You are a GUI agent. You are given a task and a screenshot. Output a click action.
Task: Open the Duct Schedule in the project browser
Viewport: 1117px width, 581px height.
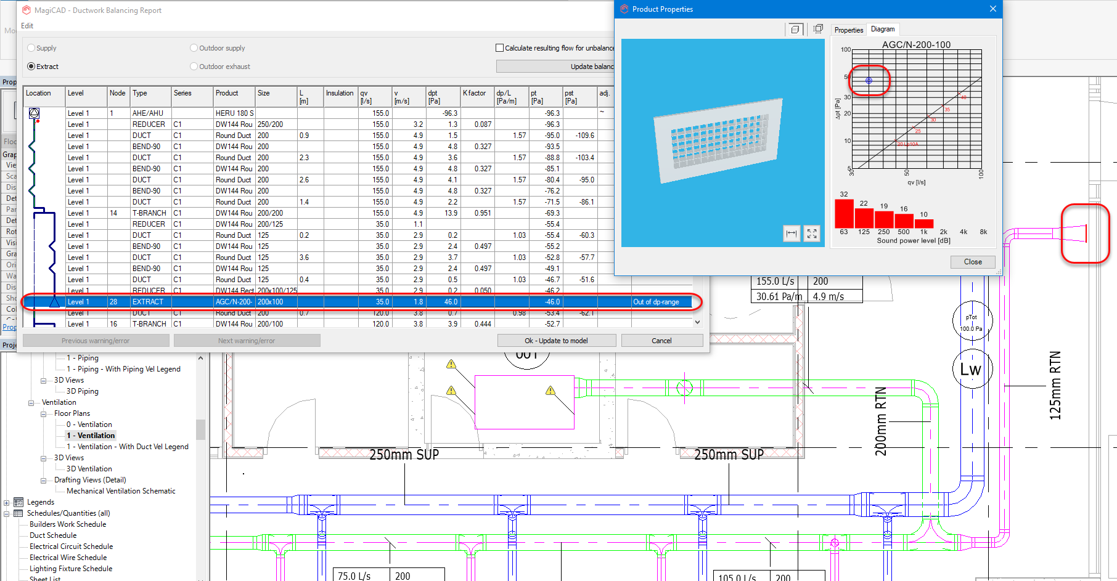coord(53,535)
